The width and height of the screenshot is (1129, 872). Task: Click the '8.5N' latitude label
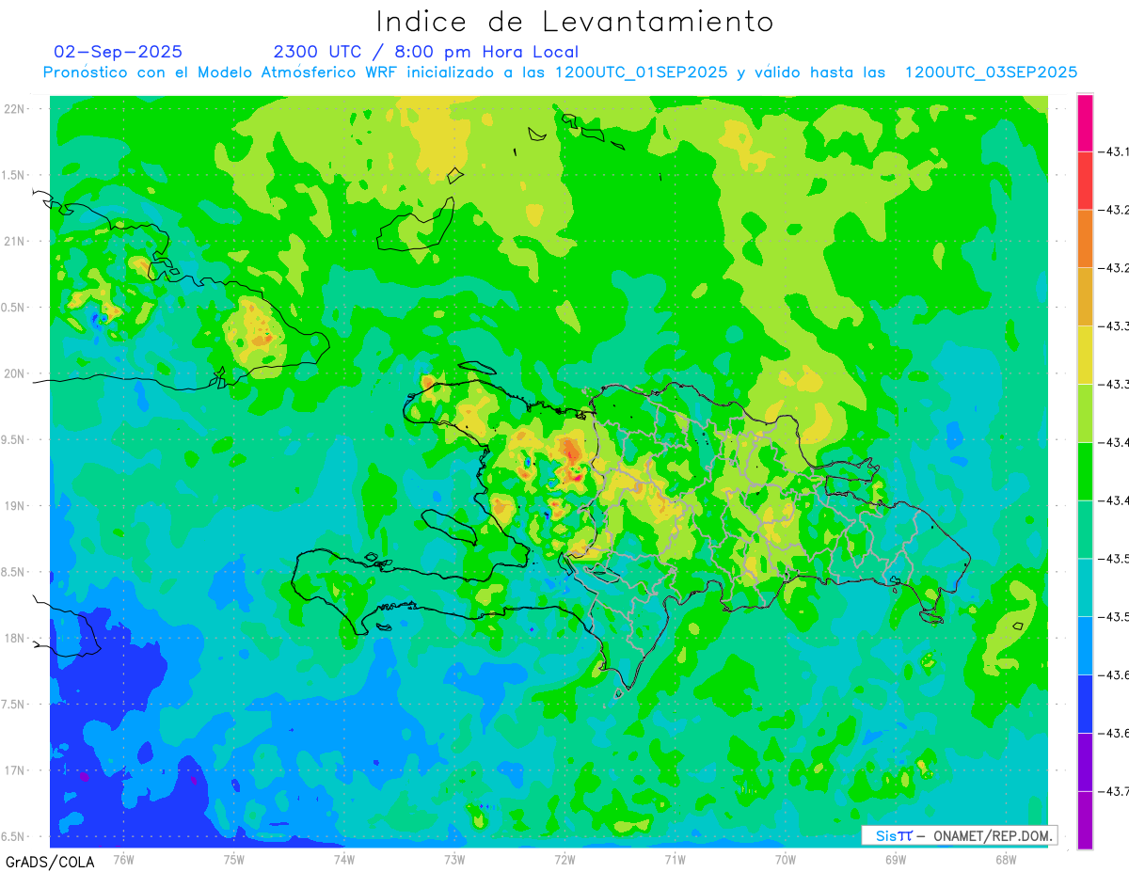pyautogui.click(x=15, y=572)
